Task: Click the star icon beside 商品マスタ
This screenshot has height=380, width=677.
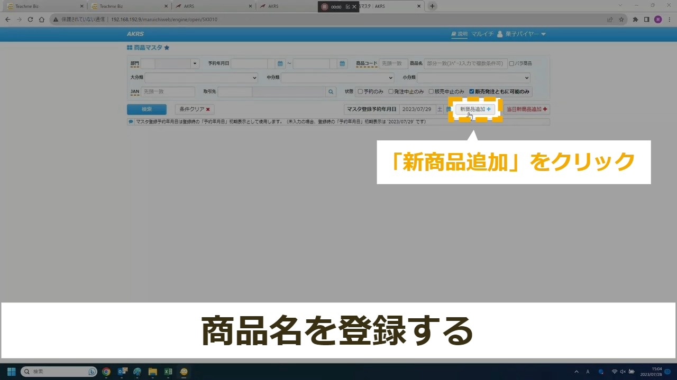Action: click(x=167, y=47)
